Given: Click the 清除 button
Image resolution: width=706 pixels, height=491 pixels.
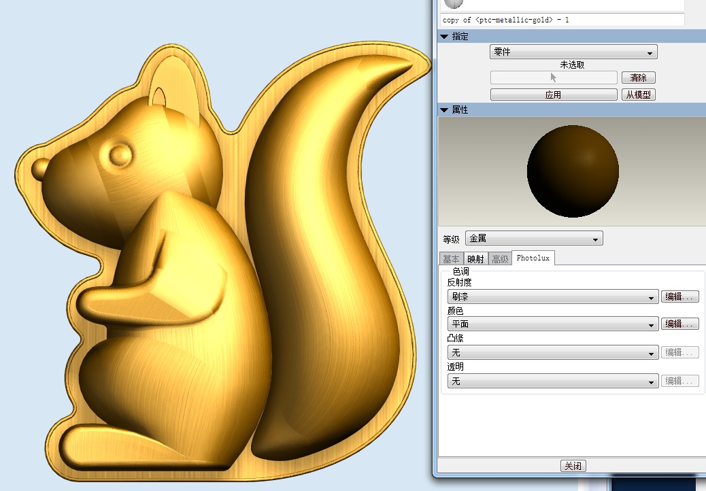Looking at the screenshot, I should coord(638,78).
